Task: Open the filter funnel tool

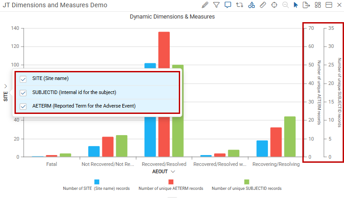Action: 216,5
